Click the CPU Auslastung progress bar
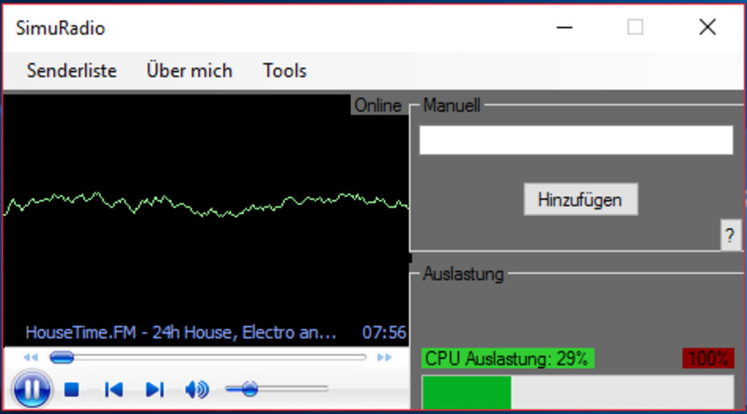747x414 pixels. click(577, 393)
